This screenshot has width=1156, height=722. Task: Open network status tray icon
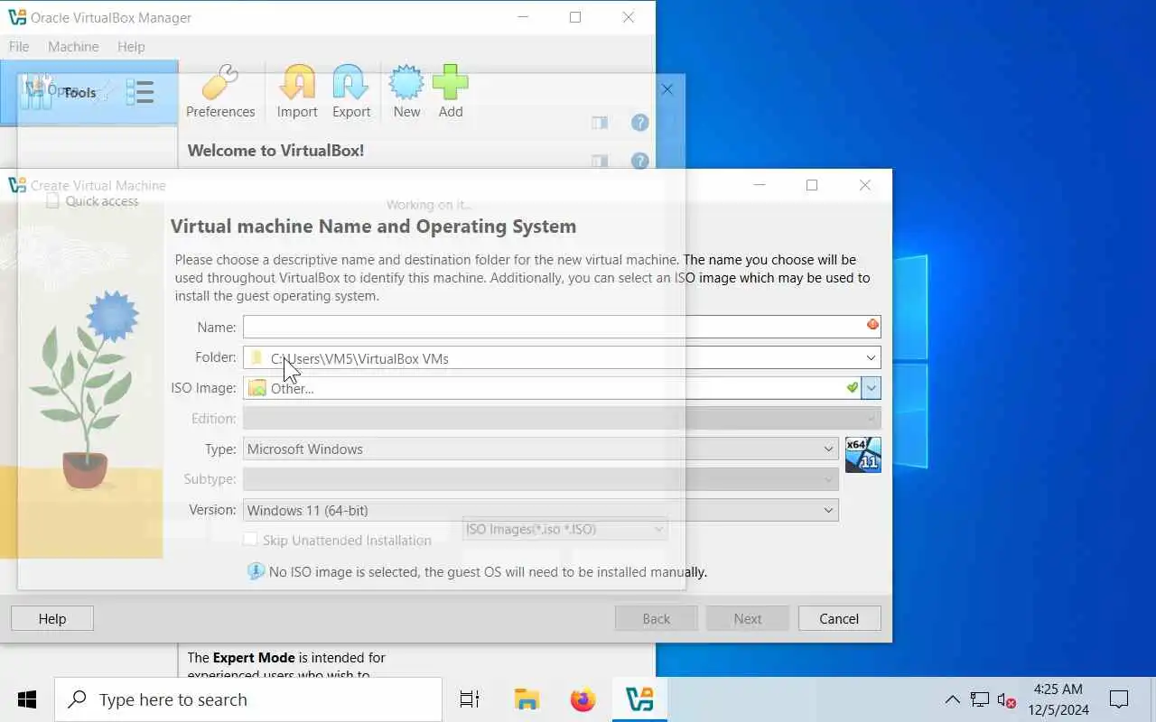pyautogui.click(x=980, y=699)
